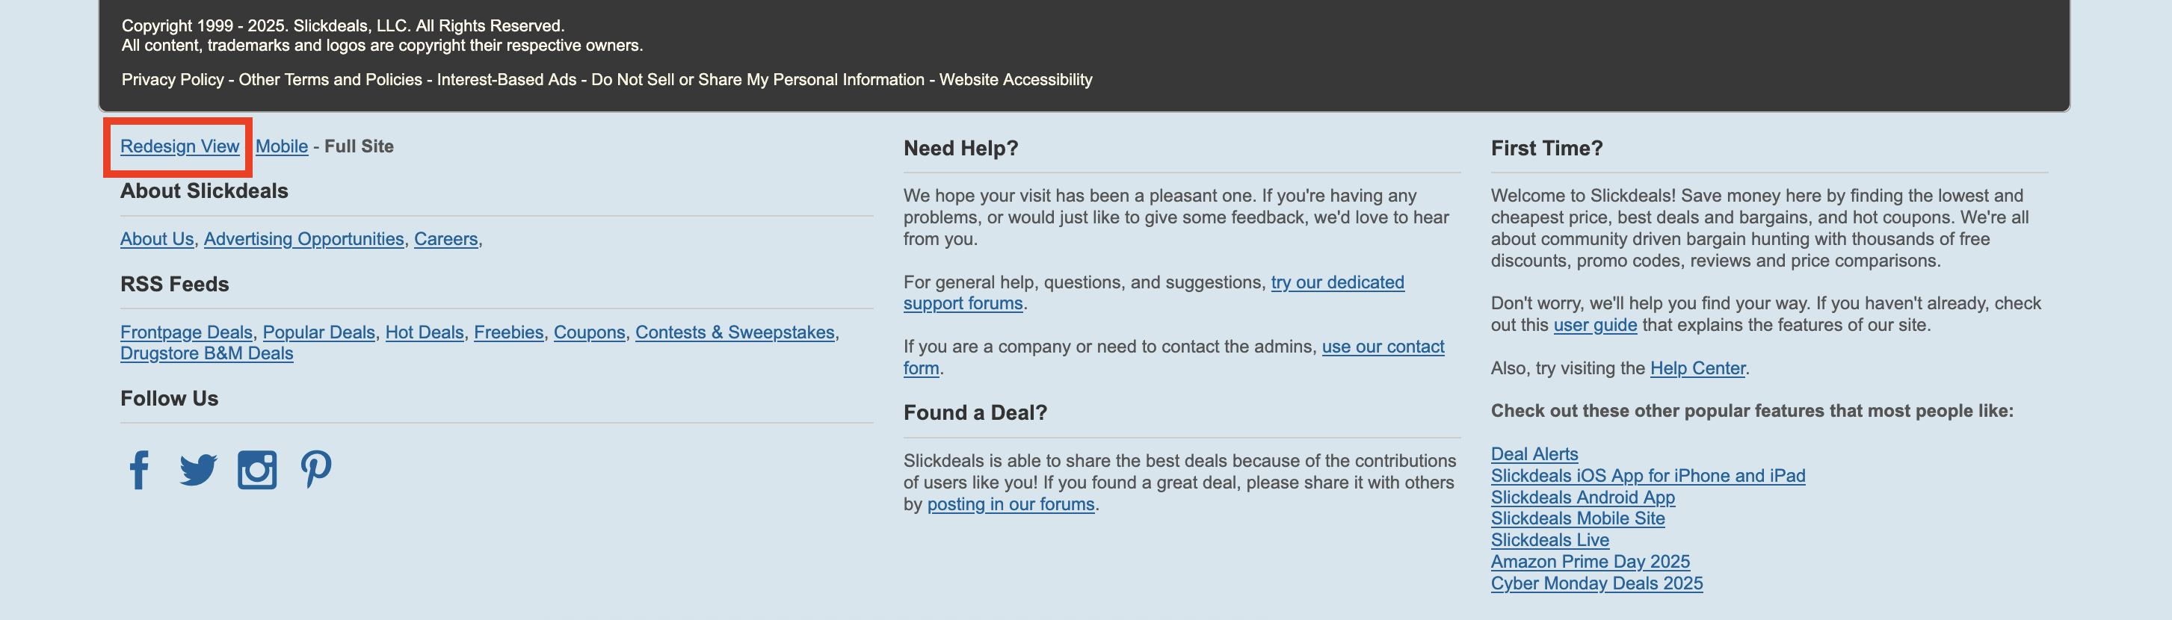
Task: Visit Advertising Opportunities page
Action: click(x=303, y=239)
